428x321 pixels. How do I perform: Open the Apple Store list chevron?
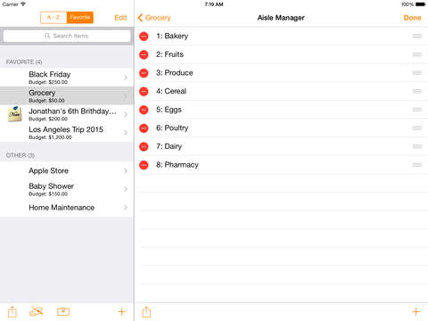point(126,171)
